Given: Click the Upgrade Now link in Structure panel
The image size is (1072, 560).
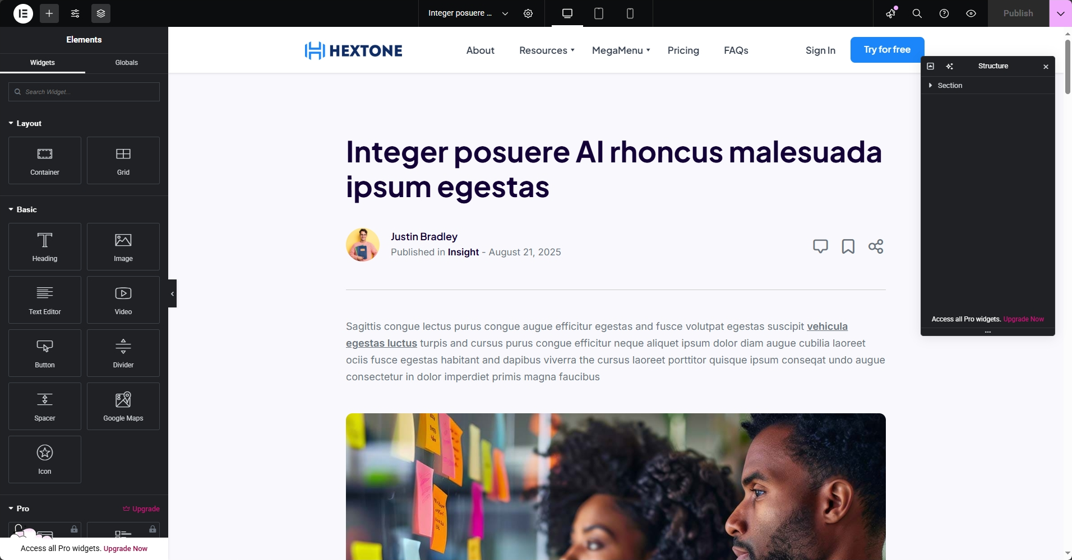Looking at the screenshot, I should click(x=1024, y=319).
